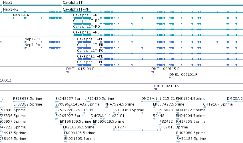
Task: Click the purple arrow glyph under DME1-002L01.F
Action: [170, 78]
